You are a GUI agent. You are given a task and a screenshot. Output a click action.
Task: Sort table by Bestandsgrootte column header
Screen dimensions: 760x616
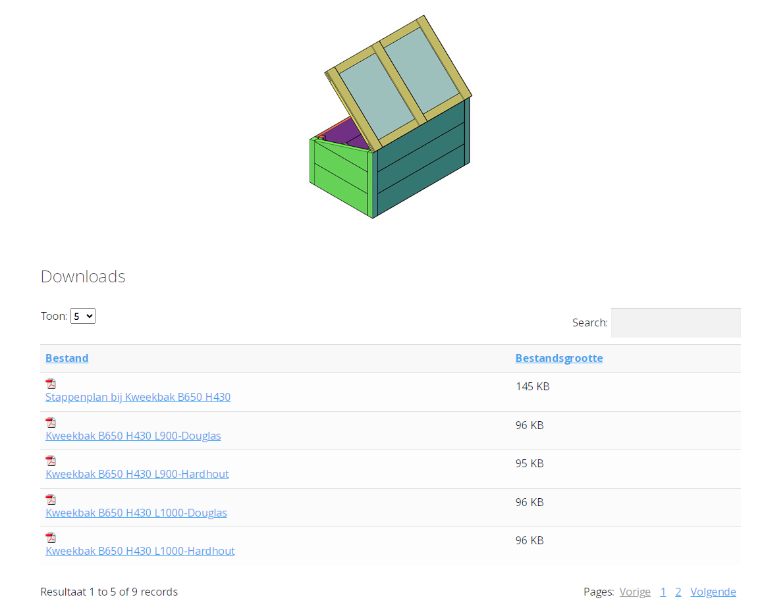coord(558,358)
